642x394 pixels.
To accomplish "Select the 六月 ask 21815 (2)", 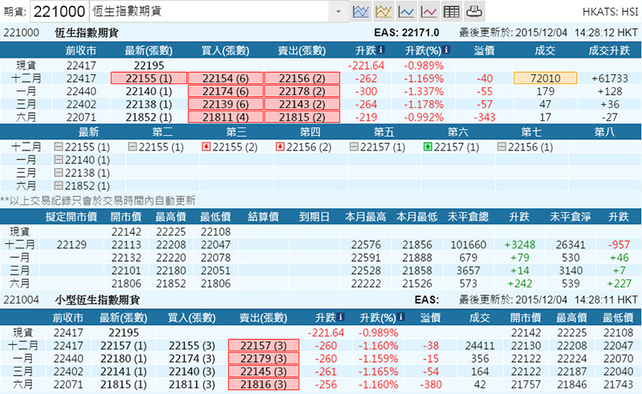I will tap(302, 117).
